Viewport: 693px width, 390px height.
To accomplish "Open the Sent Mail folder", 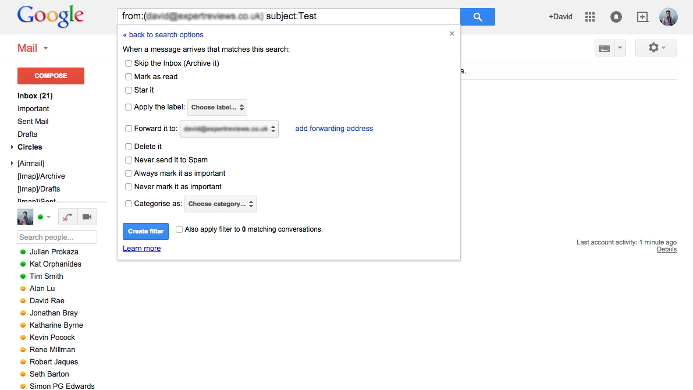I will pos(33,122).
